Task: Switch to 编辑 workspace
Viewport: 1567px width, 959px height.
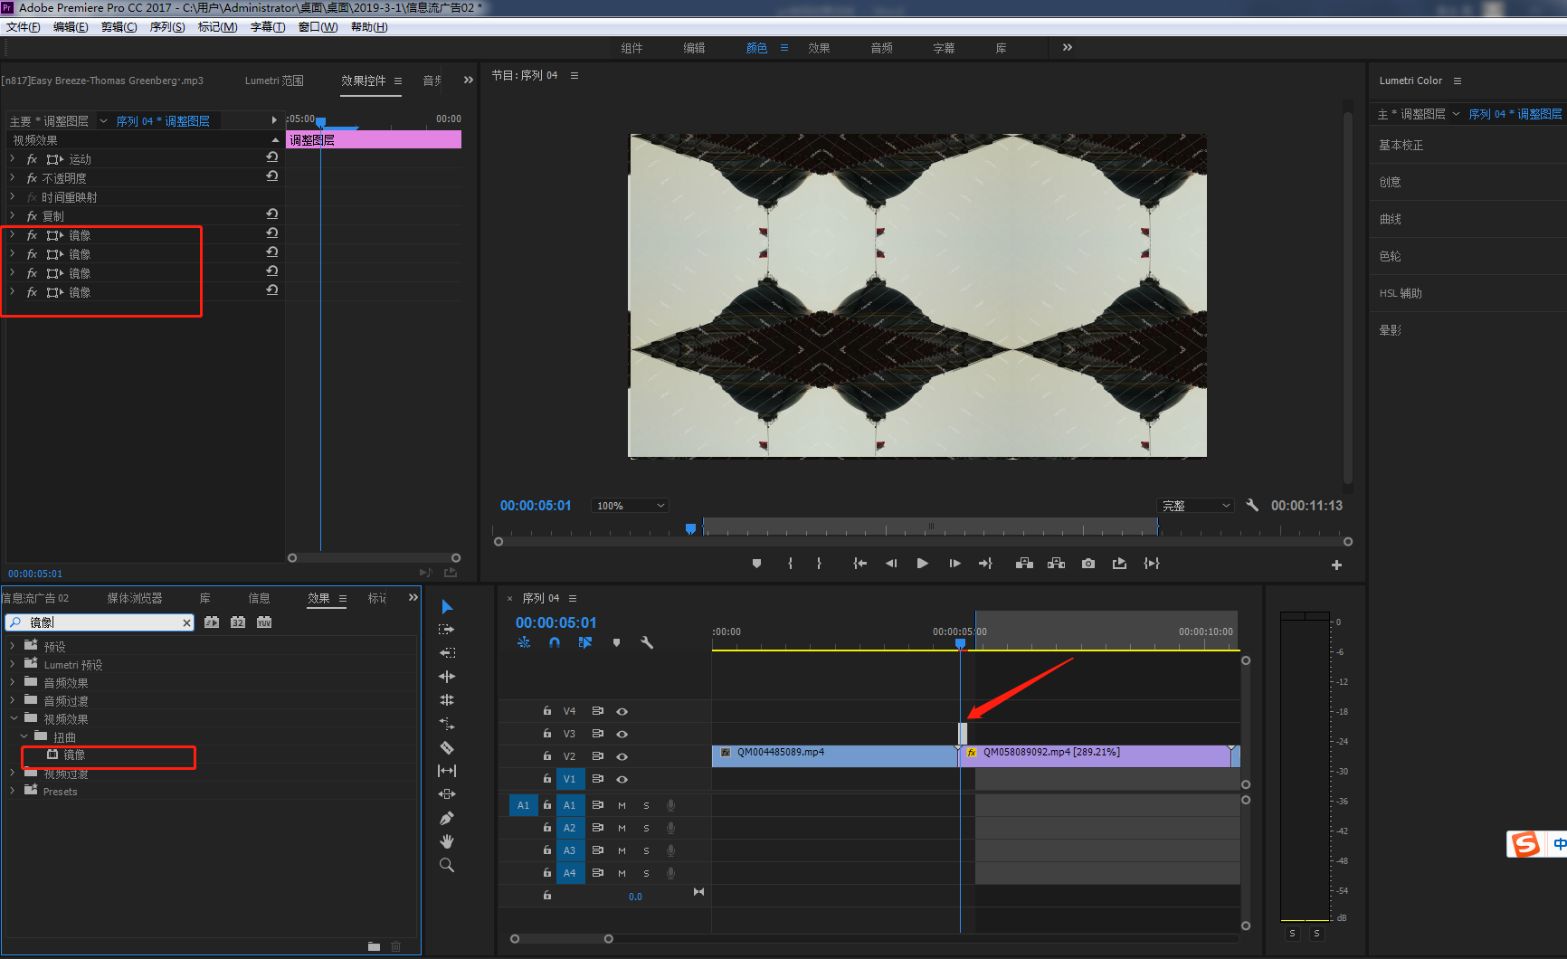Action: [x=694, y=48]
